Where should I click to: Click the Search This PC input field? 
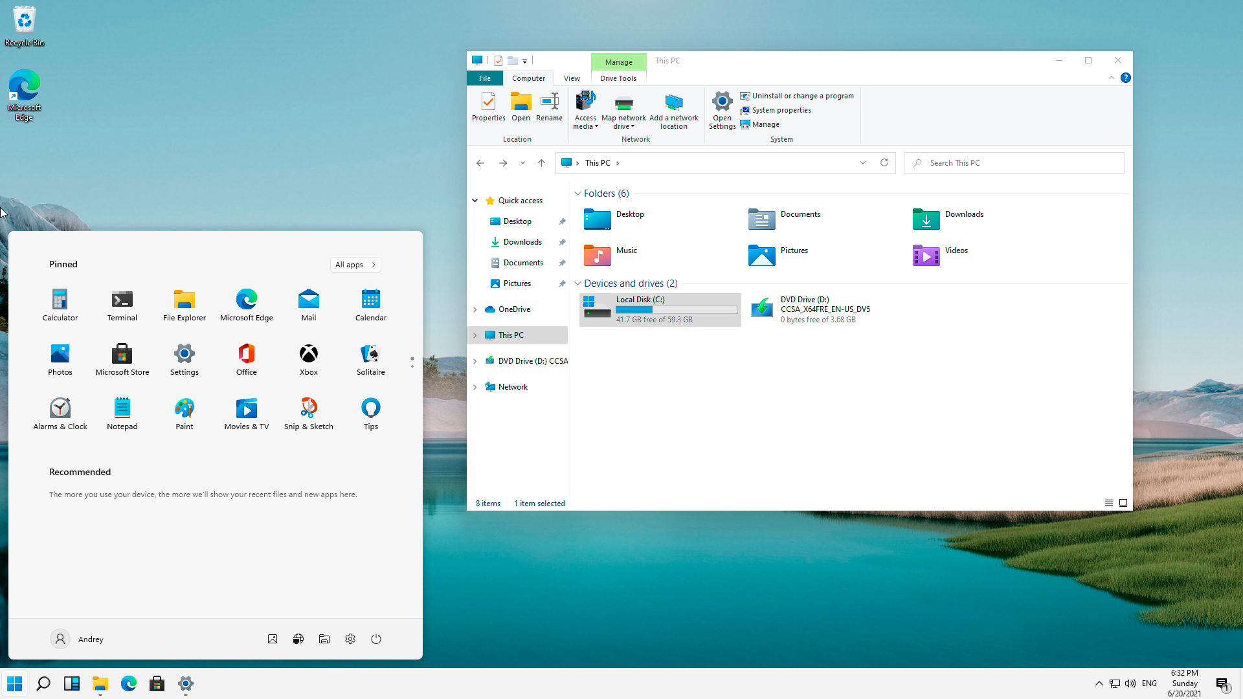[1014, 162]
